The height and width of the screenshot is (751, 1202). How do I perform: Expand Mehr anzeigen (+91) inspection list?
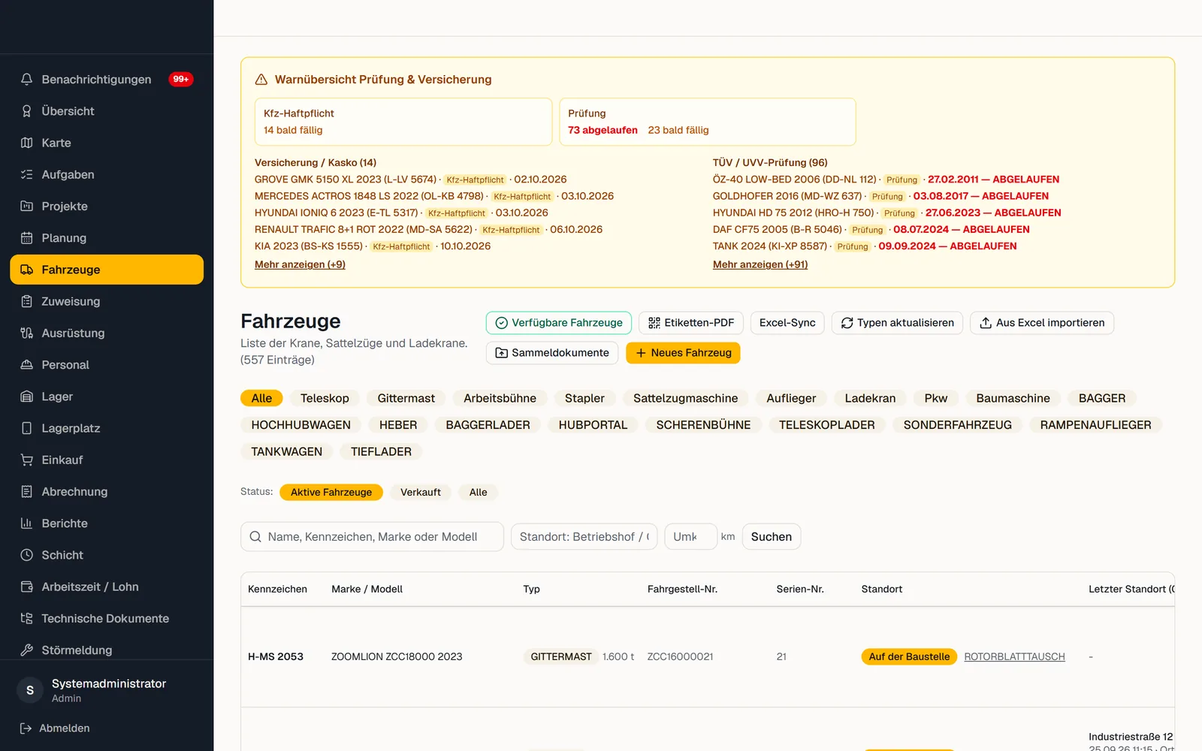point(760,264)
